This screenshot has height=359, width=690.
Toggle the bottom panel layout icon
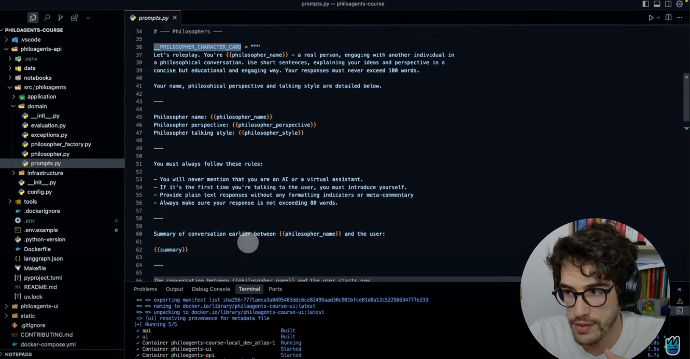pos(657,4)
